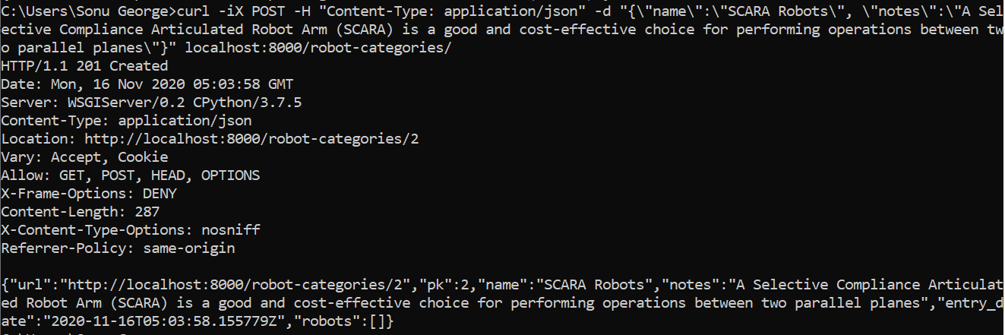Click the Allow: GET, POST, HEAD, OPTIONS line
This screenshot has height=335, width=1005.
(x=130, y=175)
